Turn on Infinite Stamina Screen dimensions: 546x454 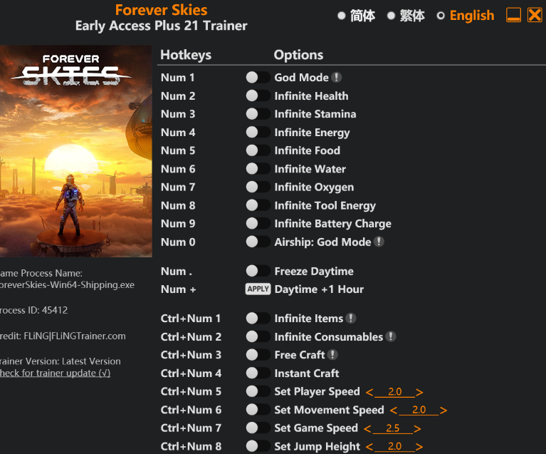(258, 113)
